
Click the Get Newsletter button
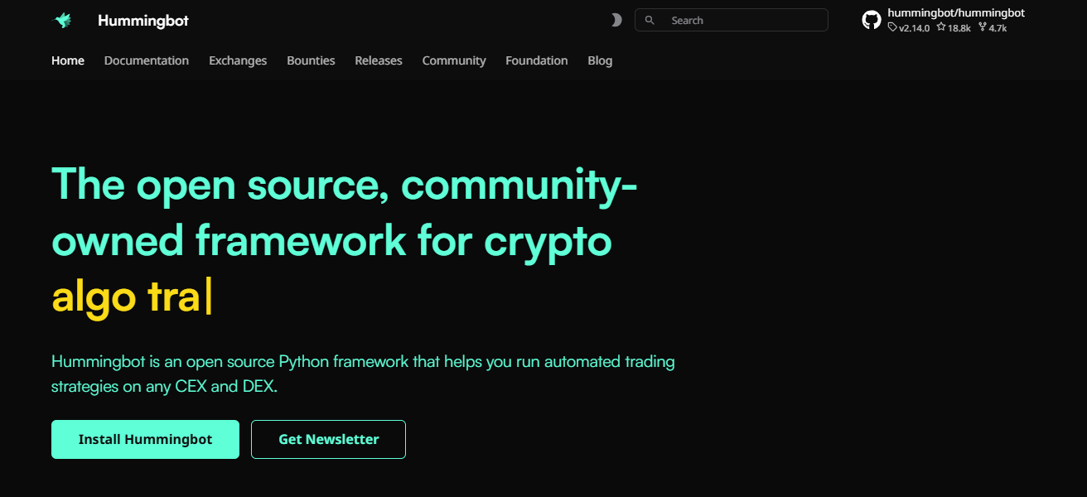point(328,439)
